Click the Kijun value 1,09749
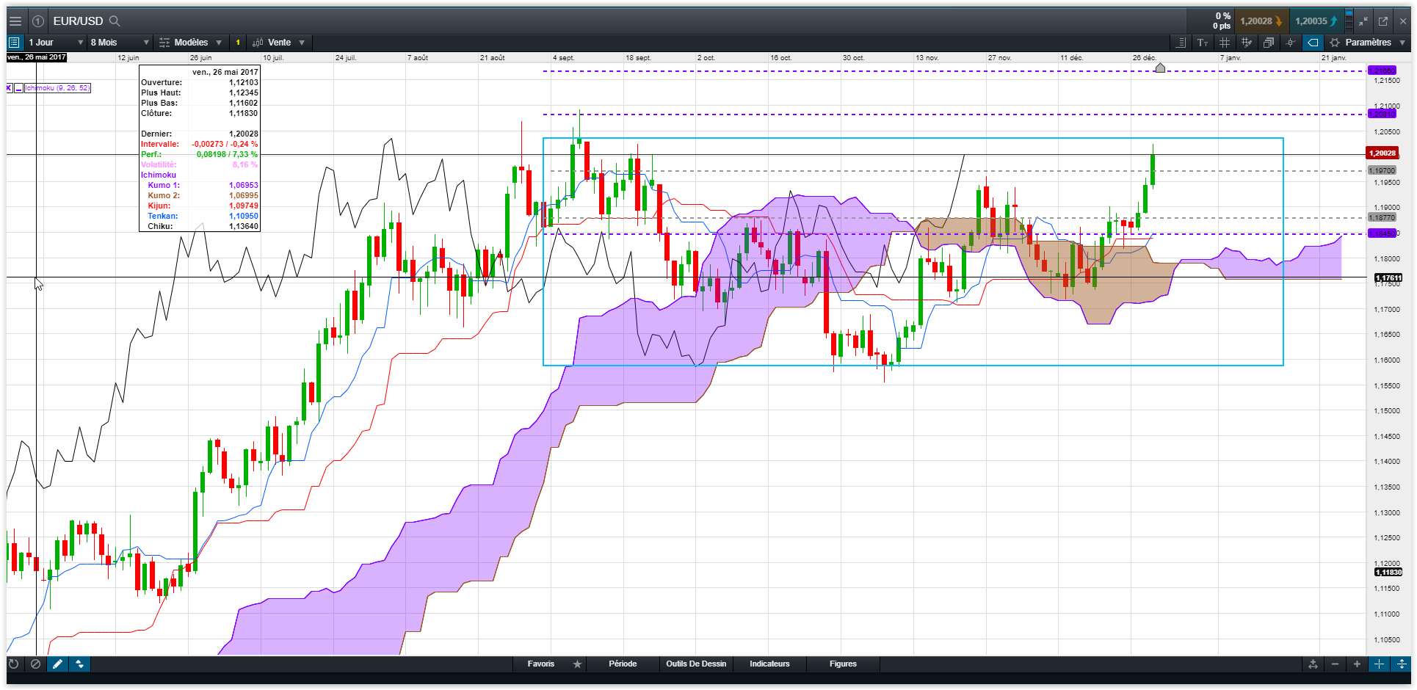This screenshot has height=690, width=1417. tap(244, 206)
